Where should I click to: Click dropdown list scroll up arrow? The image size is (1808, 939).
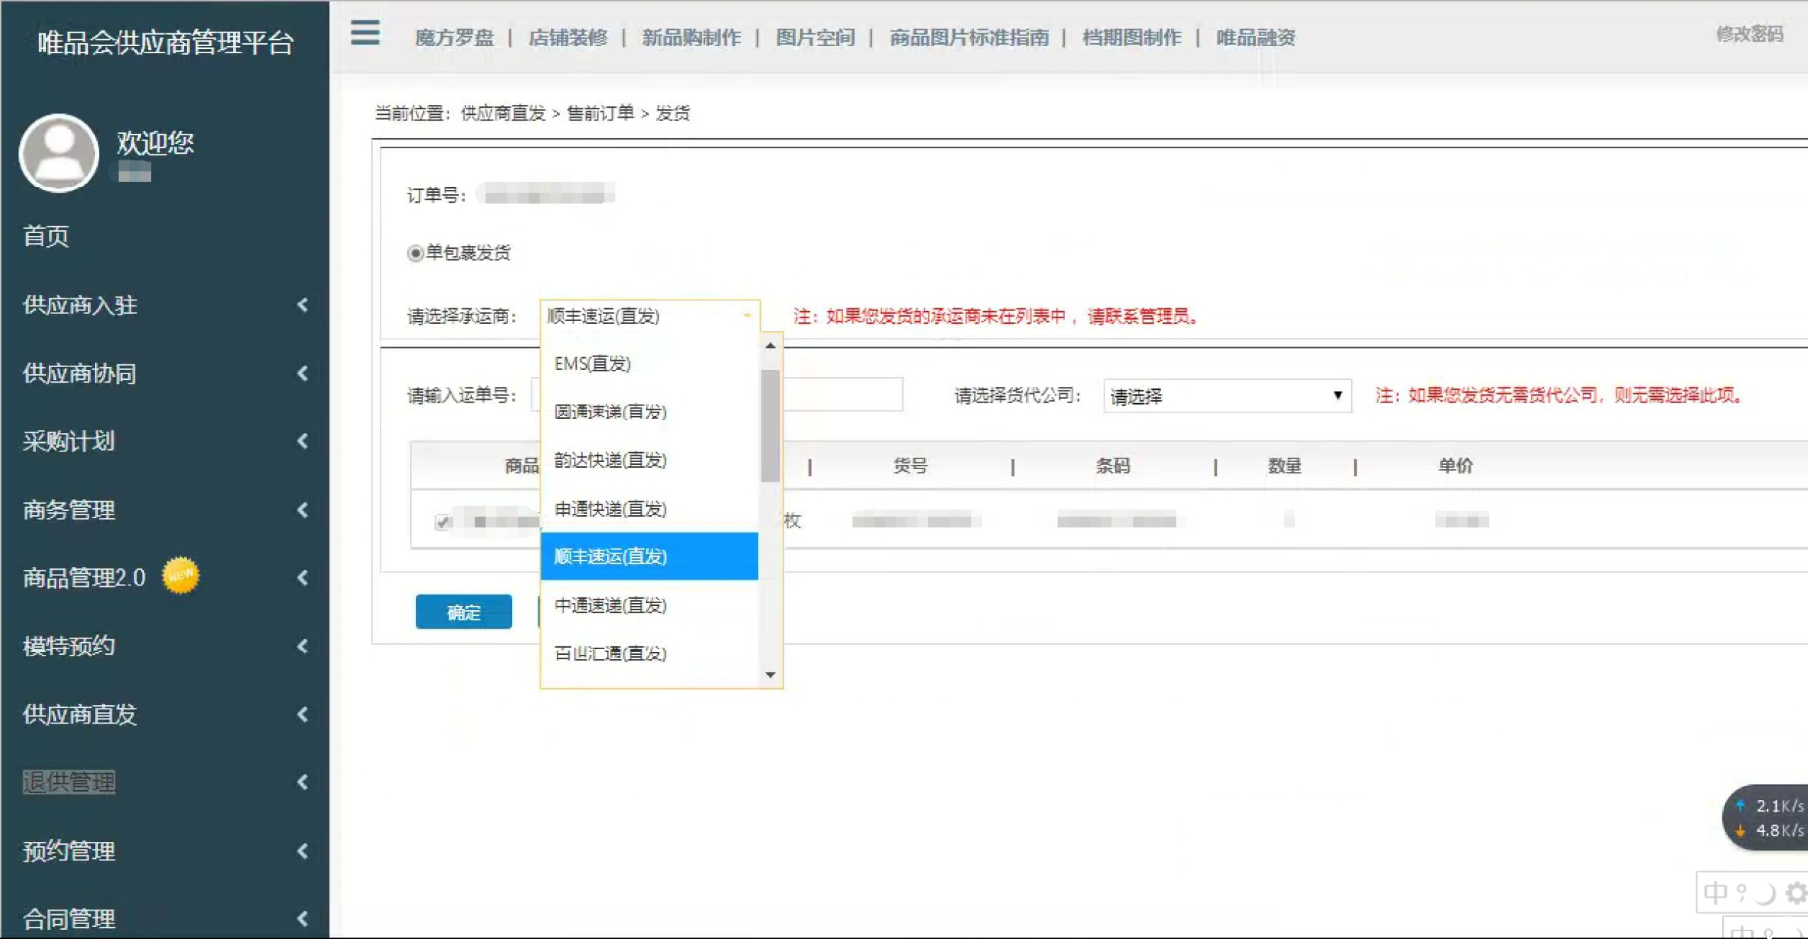pyautogui.click(x=770, y=346)
